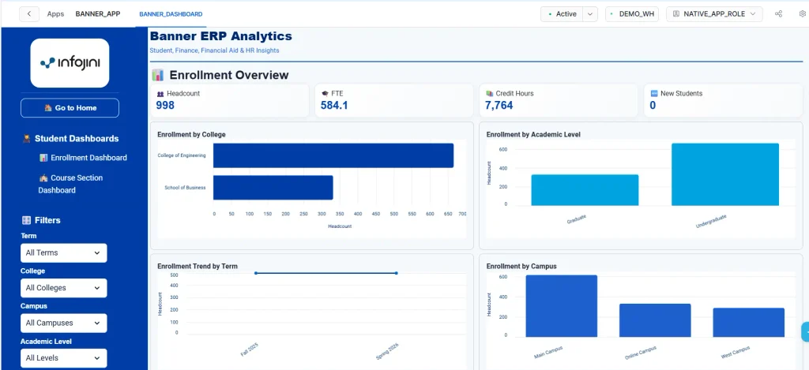
Task: Click the Enrollment Overview chart icon
Action: [x=158, y=75]
